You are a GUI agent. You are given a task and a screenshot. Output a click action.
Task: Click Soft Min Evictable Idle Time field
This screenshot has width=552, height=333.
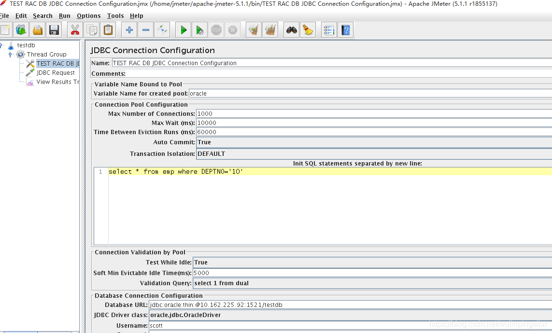click(372, 273)
